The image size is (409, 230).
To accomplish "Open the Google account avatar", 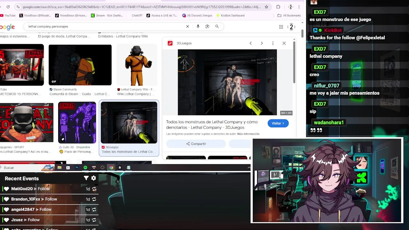I will click(291, 27).
